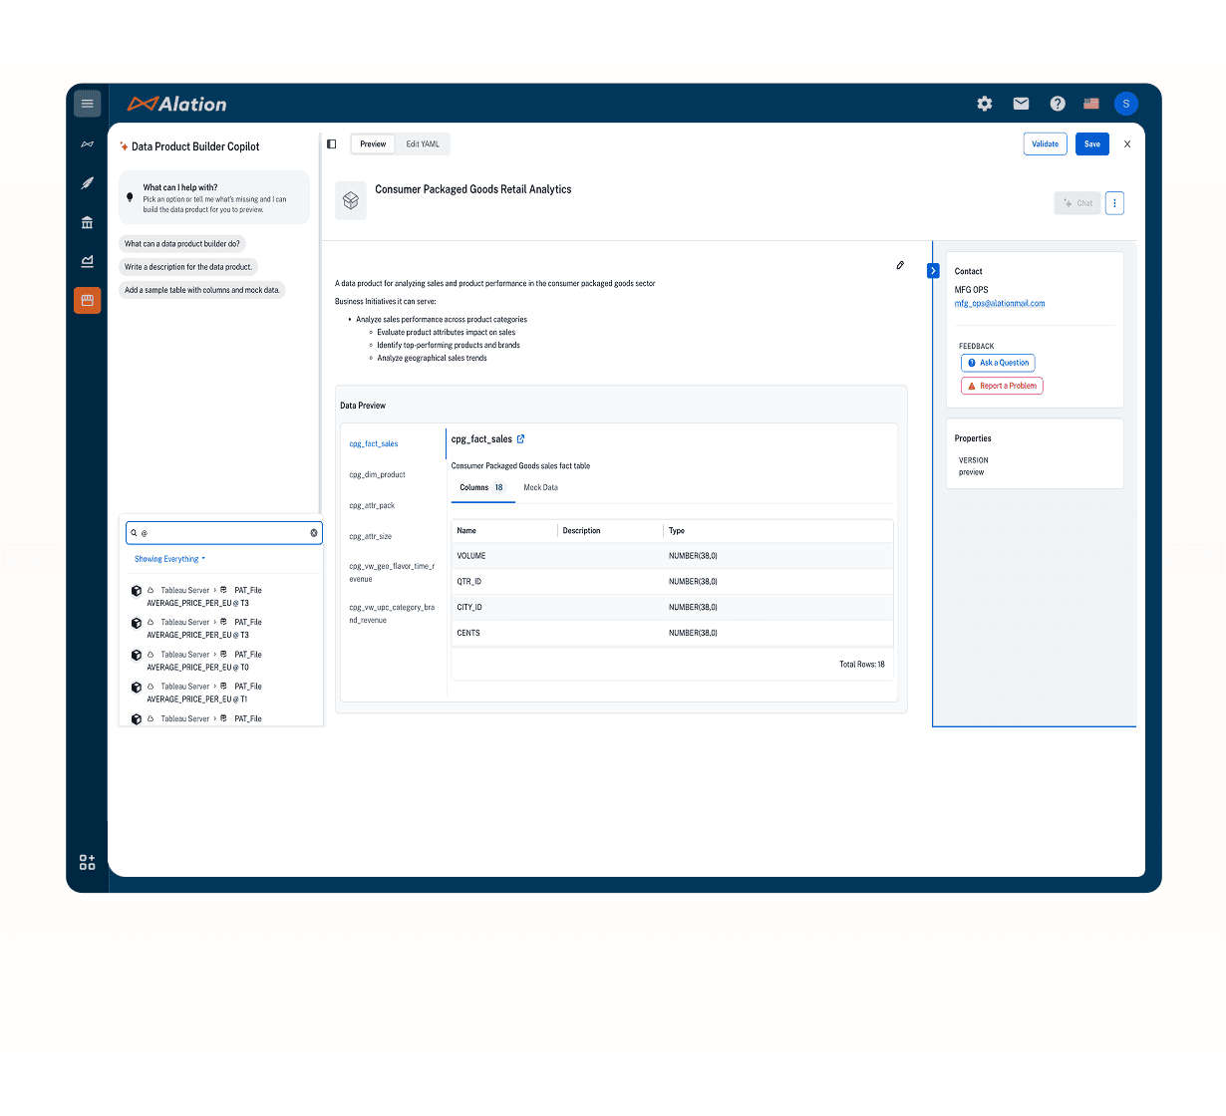
Task: Click the bank-style governance icon in the sidebar
Action: pos(87,222)
